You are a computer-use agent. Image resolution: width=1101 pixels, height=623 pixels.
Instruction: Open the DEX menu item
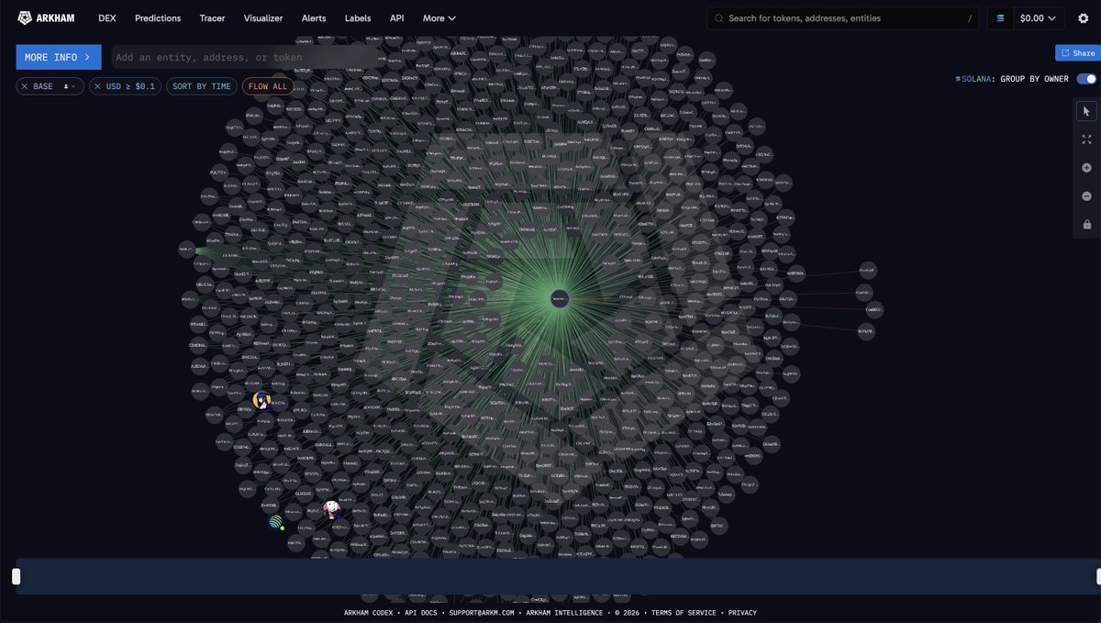(107, 17)
